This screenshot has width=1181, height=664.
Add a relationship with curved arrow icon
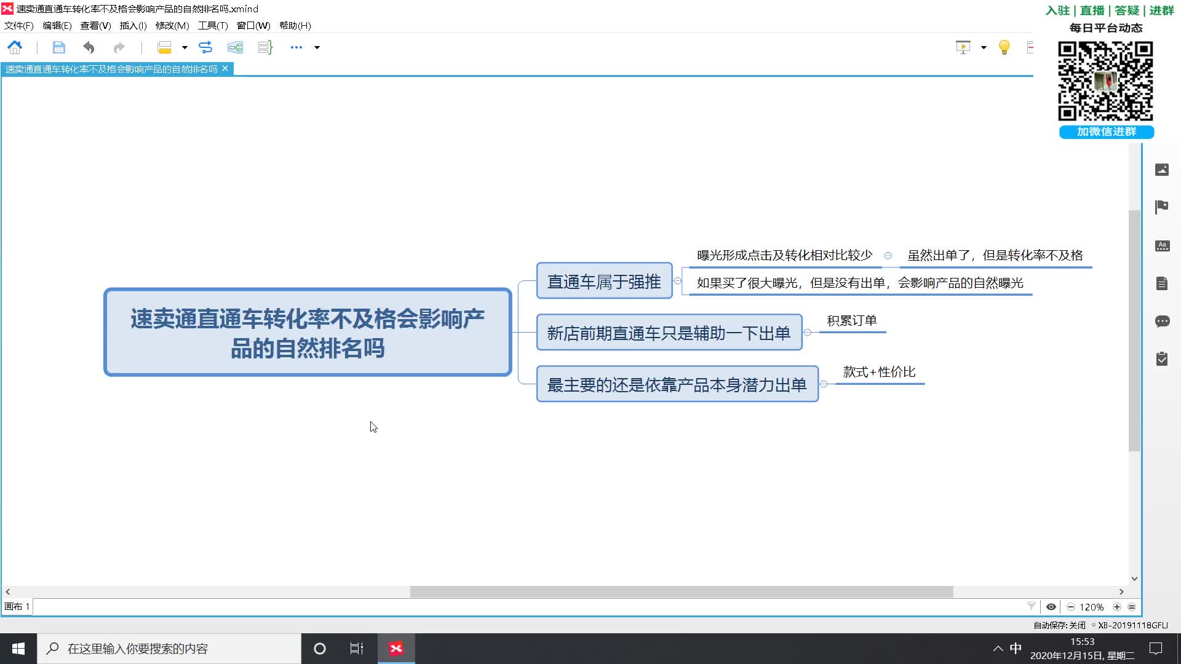[205, 47]
